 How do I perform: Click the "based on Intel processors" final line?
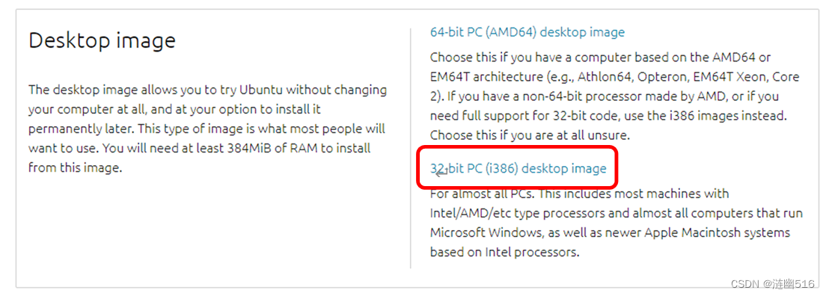tap(505, 253)
